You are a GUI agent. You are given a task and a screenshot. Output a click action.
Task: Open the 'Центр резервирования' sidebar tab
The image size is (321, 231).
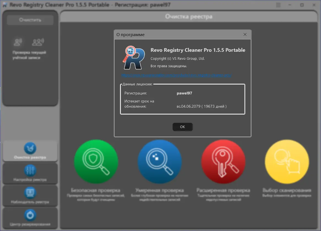coord(30,218)
